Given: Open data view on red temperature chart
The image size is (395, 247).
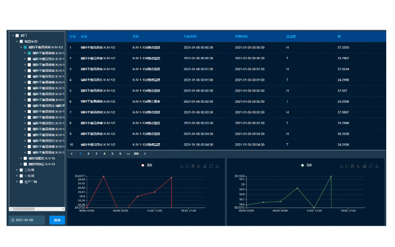Looking at the screenshot, I should (x=193, y=166).
